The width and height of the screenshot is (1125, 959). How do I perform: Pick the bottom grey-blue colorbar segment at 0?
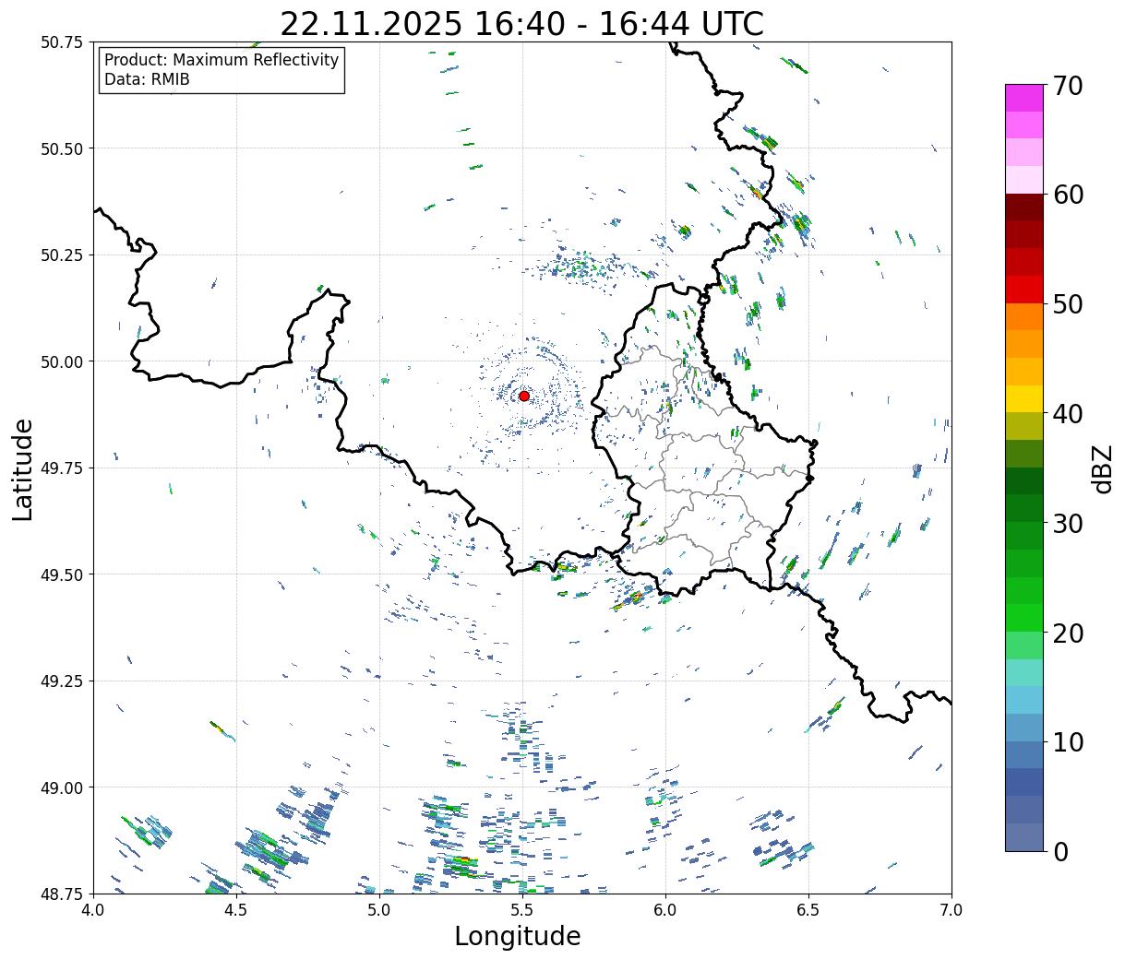coord(1024,836)
